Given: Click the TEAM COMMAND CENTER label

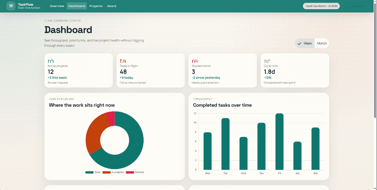Looking at the screenshot, I should (63, 21).
